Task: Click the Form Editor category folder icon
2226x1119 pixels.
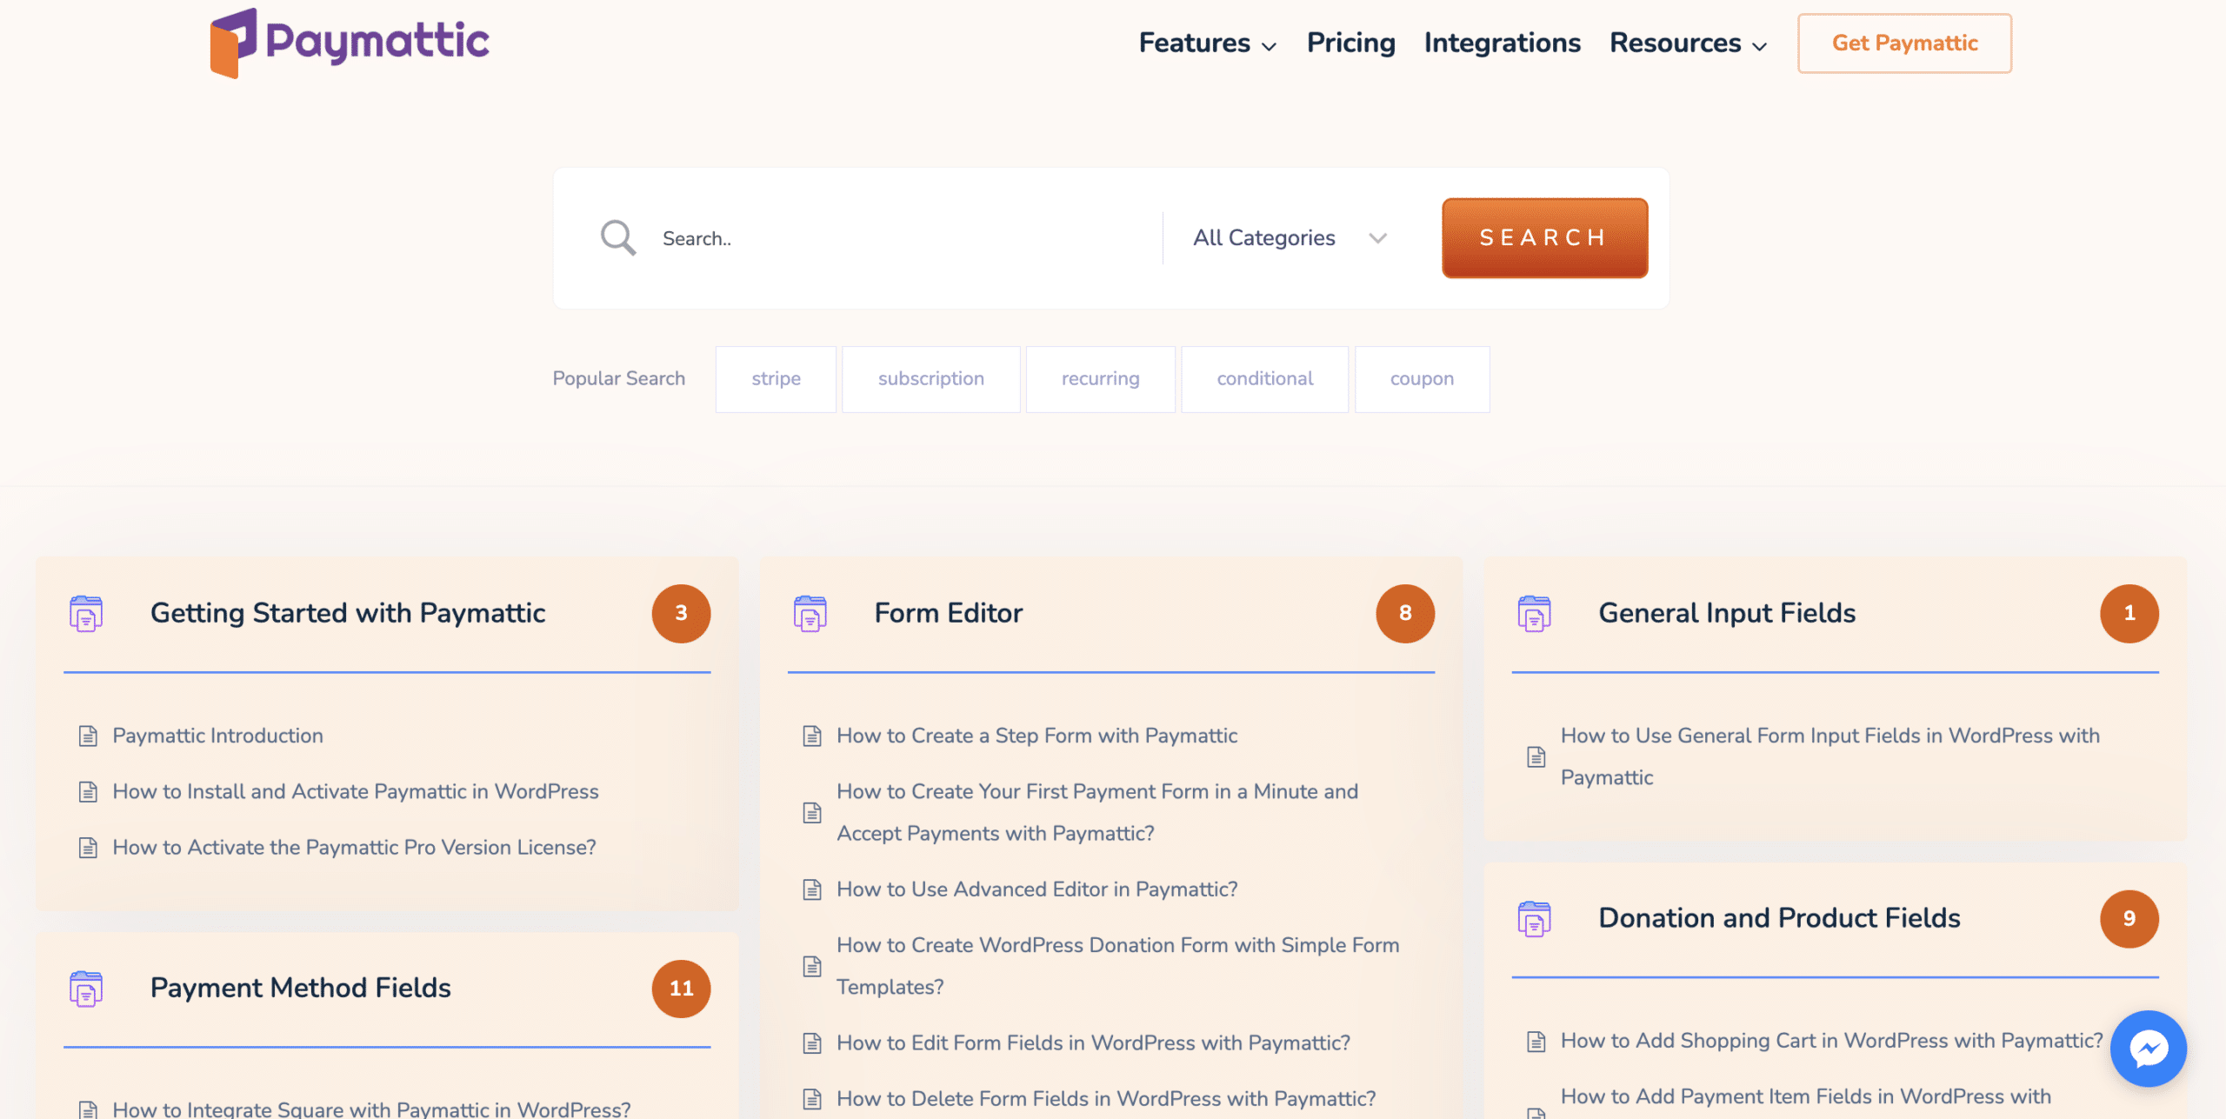Action: point(810,613)
